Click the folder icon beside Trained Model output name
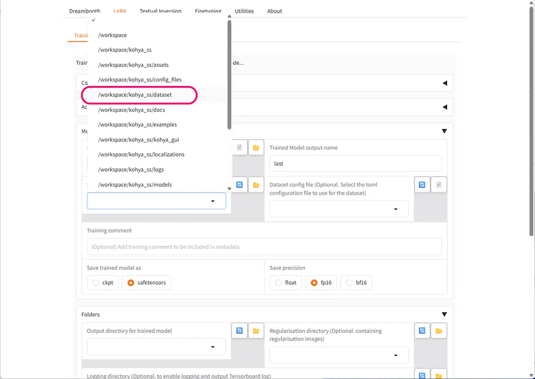 (256, 147)
